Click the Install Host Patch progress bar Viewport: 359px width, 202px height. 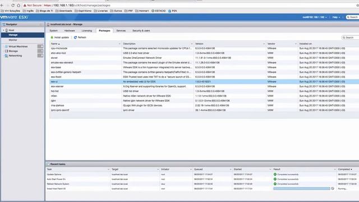click(x=302, y=189)
